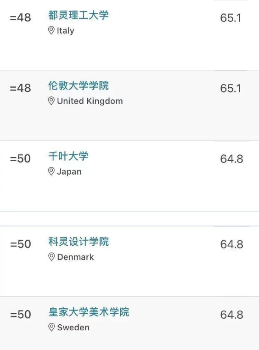
Task: Select the Denmark location text
Action: tap(75, 257)
